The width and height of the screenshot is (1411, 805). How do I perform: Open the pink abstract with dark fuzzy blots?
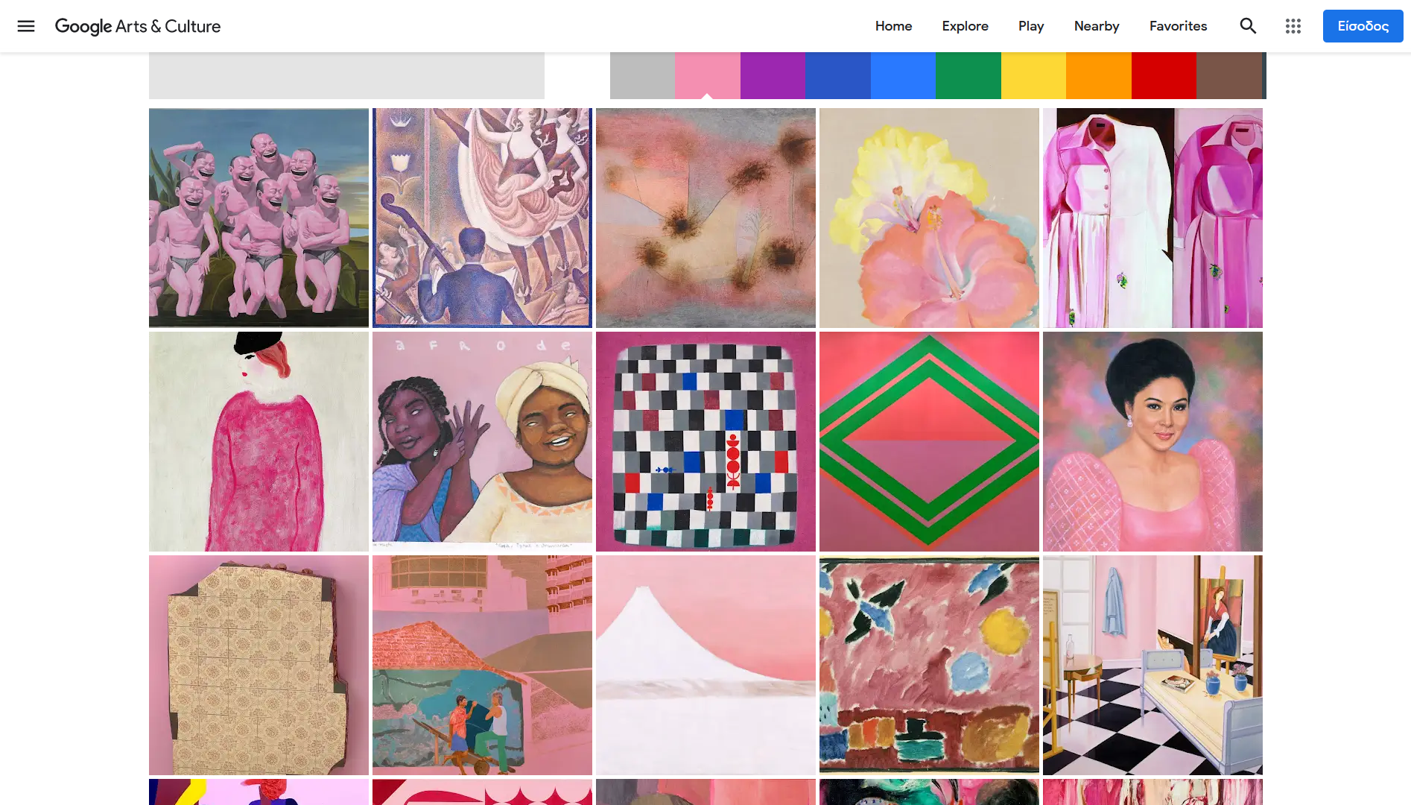[705, 218]
